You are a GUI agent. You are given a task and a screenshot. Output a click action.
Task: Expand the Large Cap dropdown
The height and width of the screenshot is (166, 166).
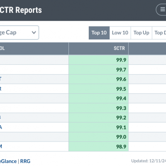pos(19,33)
